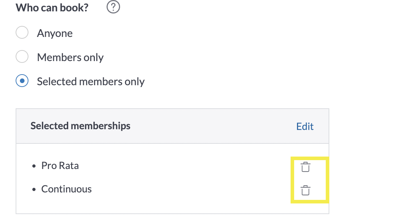Delete the Pro Rata membership via trash icon
This screenshot has width=400, height=218.
(306, 167)
